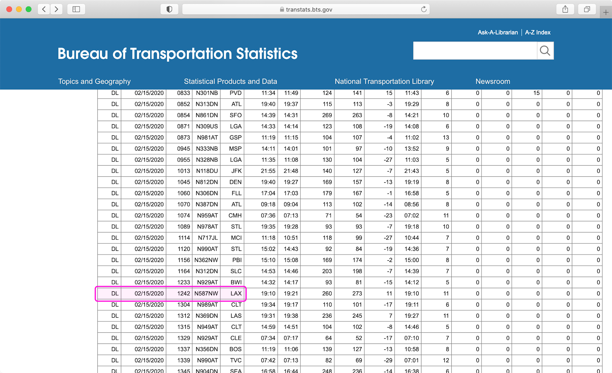
Task: Open the Share sheet icon
Action: [565, 9]
